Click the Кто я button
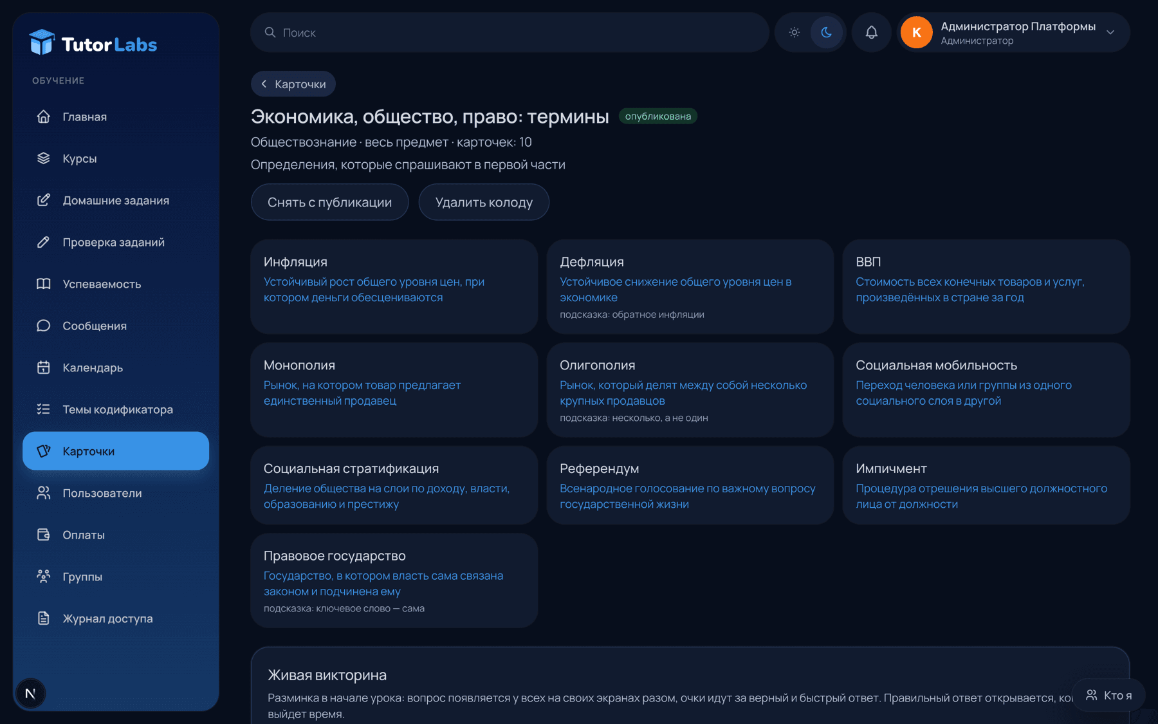This screenshot has width=1158, height=724. click(1109, 695)
